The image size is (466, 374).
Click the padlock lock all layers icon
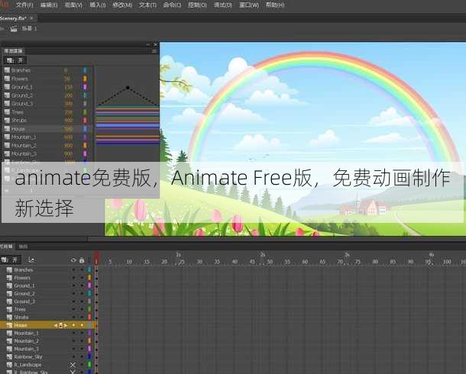click(82, 260)
